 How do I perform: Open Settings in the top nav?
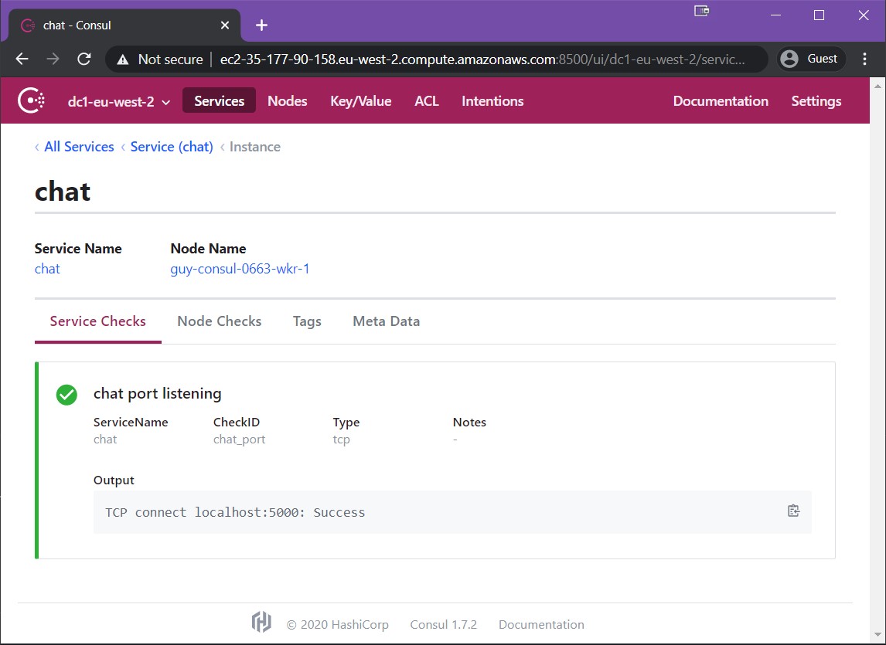pyautogui.click(x=816, y=100)
